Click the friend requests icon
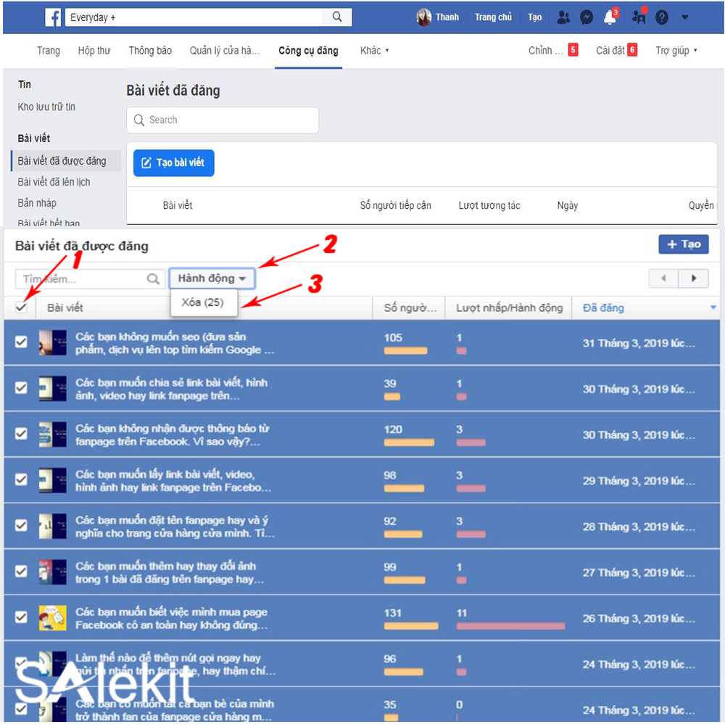This screenshot has height=725, width=725. coord(563,16)
